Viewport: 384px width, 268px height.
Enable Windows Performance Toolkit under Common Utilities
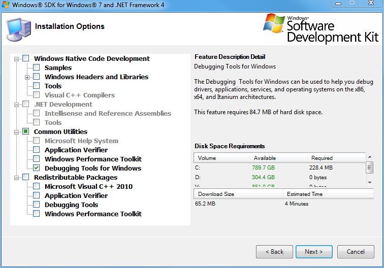pos(36,159)
